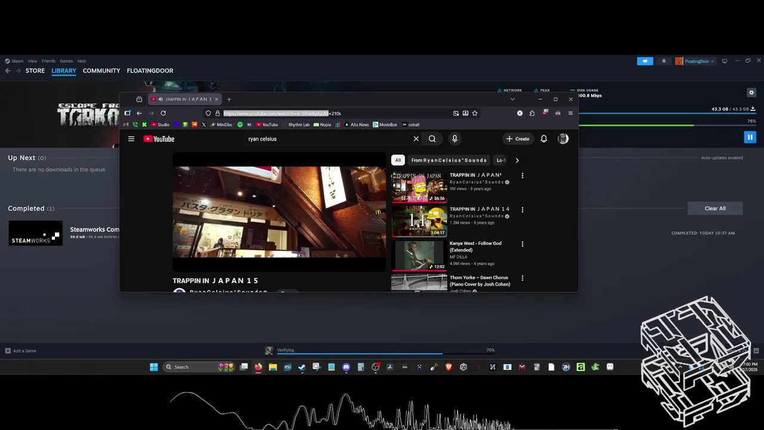Clear the YouTube search box
This screenshot has height=430, width=764.
pos(416,139)
